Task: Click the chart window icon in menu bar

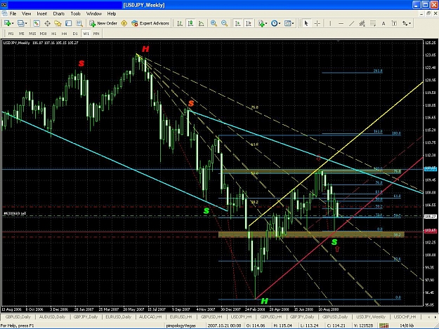Action: [4, 13]
